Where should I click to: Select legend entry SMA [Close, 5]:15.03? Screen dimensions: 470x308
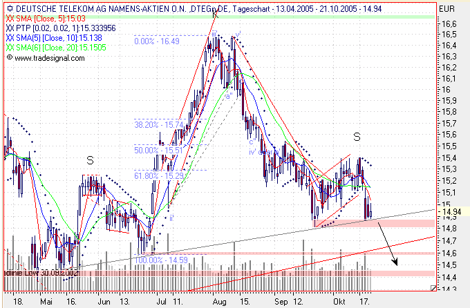coord(46,19)
